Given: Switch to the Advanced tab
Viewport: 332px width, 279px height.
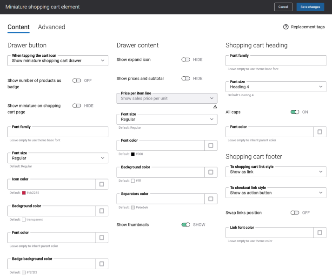Looking at the screenshot, I should pos(52,27).
